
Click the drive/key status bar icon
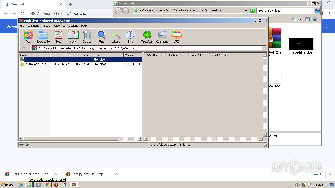point(24,144)
